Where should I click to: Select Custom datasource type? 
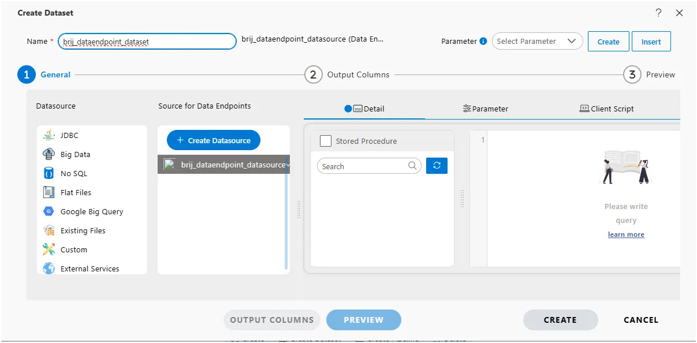pyautogui.click(x=92, y=249)
